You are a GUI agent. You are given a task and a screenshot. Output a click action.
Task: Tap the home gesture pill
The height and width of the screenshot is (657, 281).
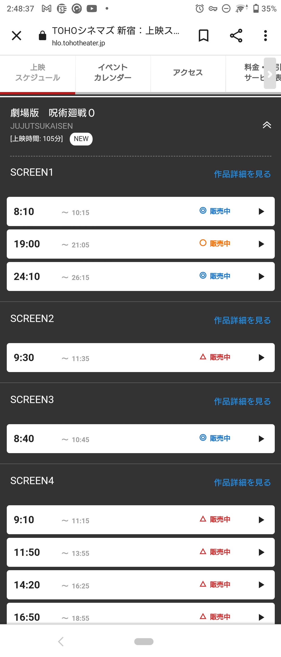(144, 641)
